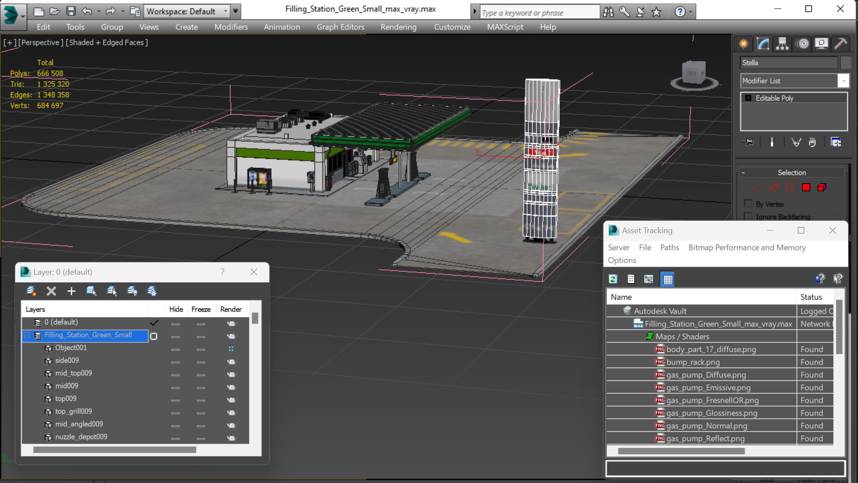Open Options menu in Asset Tracking
This screenshot has height=483, width=858.
622,260
